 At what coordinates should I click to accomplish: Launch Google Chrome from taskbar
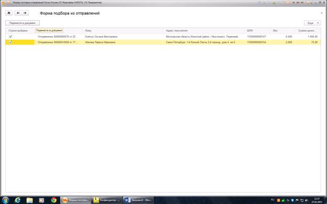tap(53, 200)
